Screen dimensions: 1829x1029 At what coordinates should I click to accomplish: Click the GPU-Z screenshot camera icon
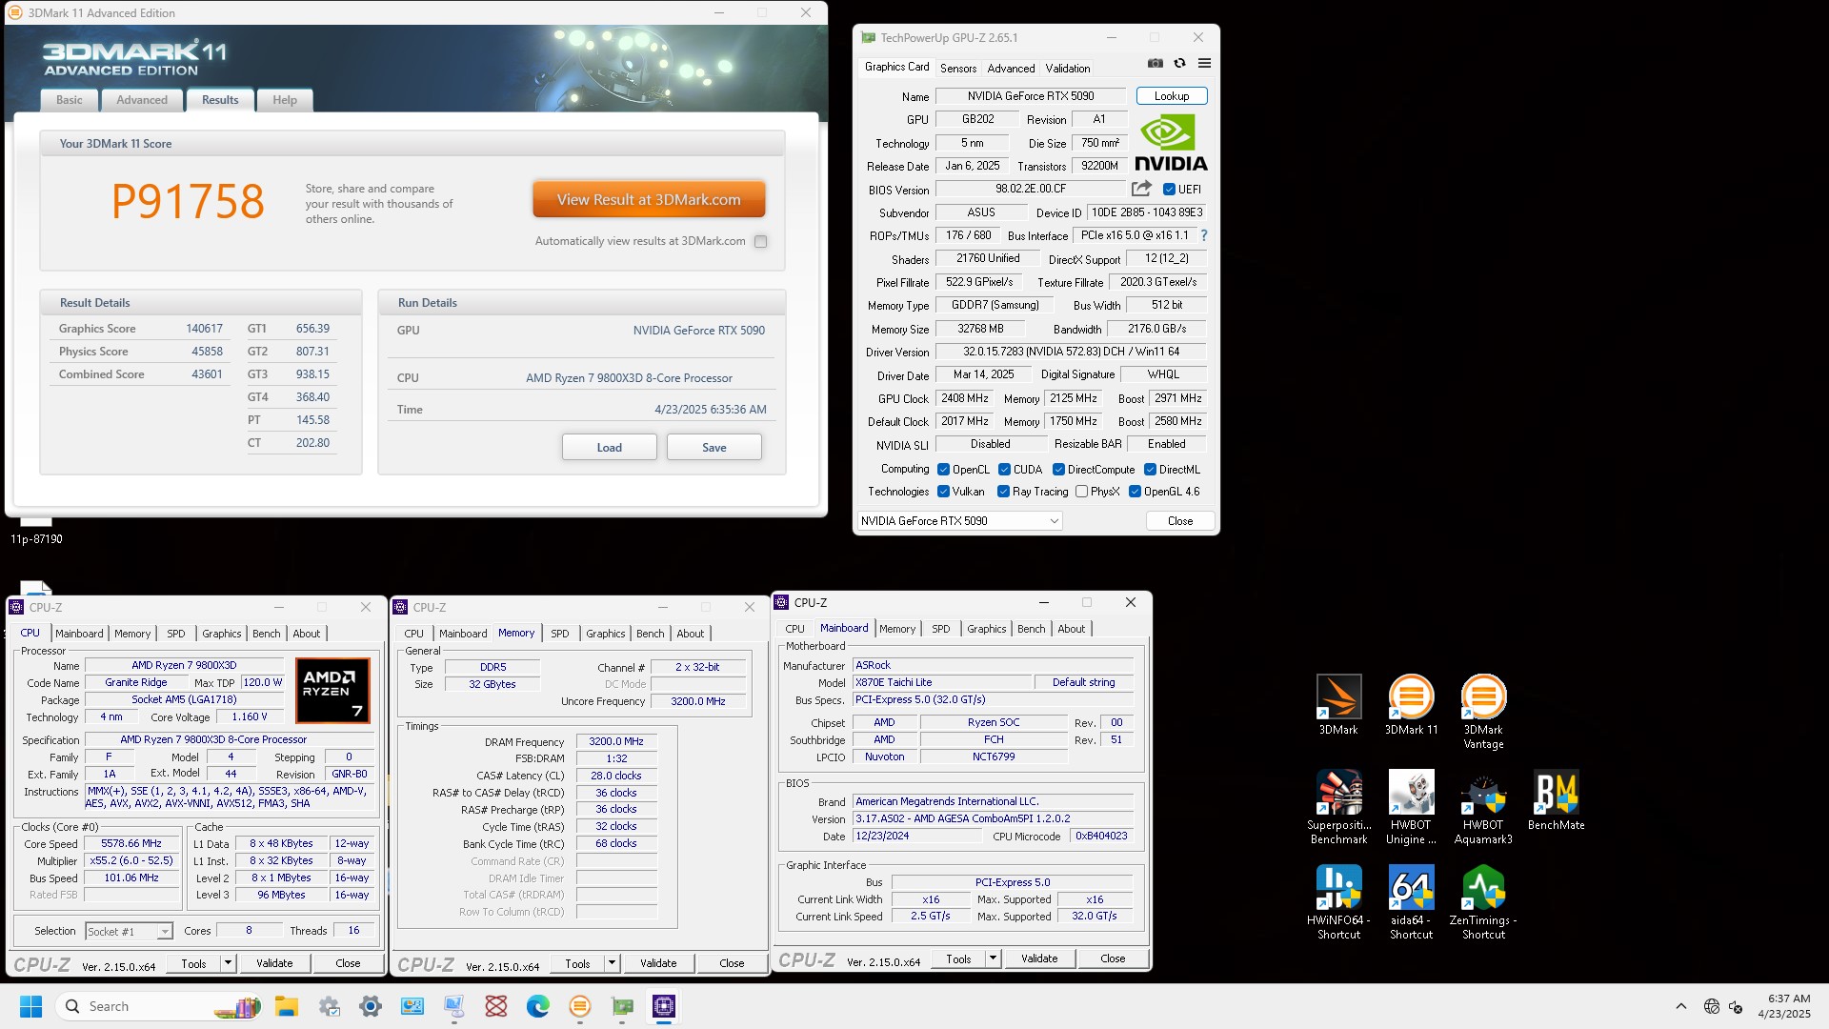1155,64
